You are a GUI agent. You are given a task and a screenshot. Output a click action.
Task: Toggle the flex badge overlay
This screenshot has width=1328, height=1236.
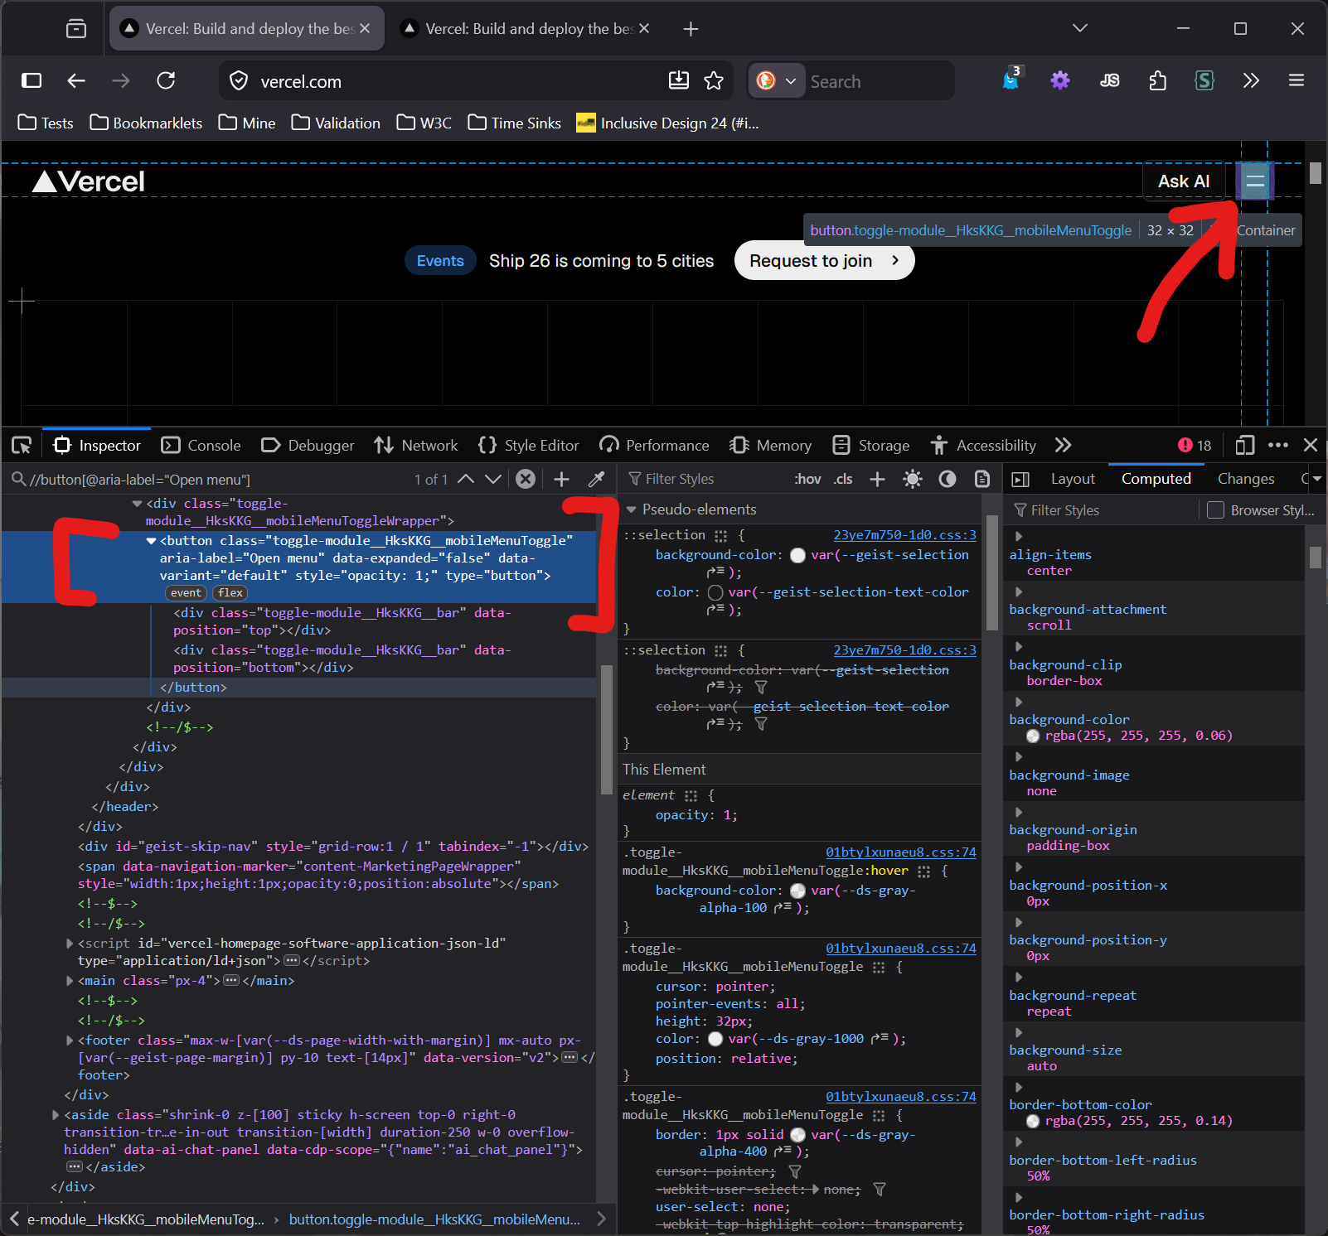pos(230,593)
